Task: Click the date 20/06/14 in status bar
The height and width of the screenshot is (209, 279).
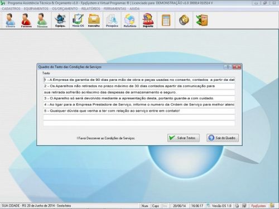Action: click(179, 206)
